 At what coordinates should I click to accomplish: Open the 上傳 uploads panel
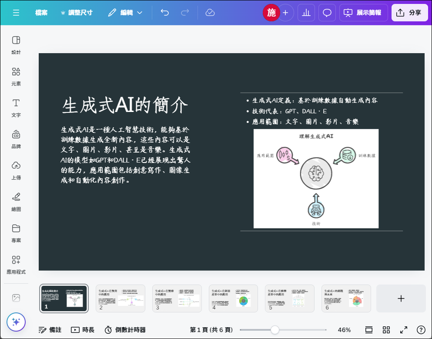pyautogui.click(x=16, y=170)
